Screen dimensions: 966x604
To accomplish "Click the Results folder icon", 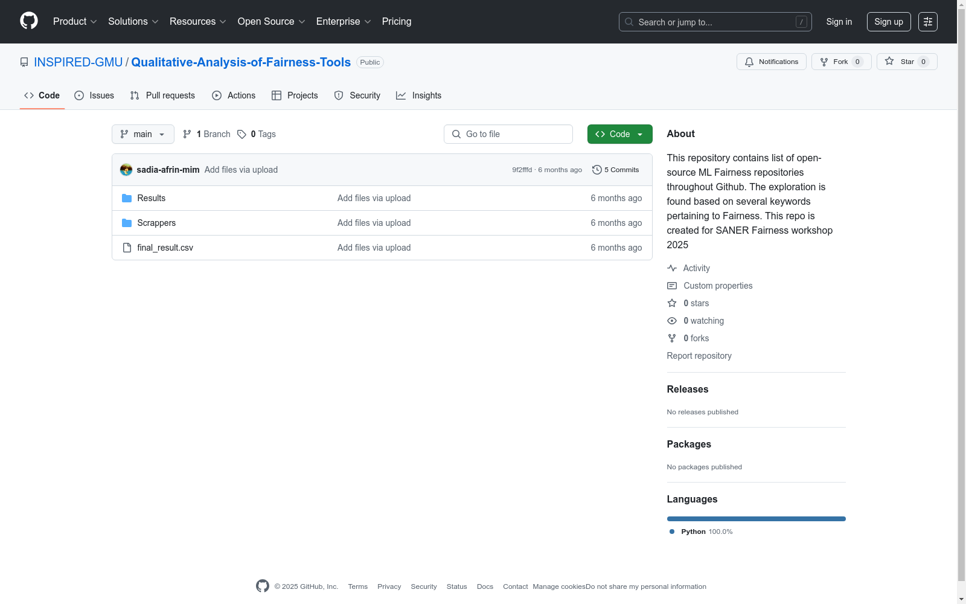I will coord(127,198).
